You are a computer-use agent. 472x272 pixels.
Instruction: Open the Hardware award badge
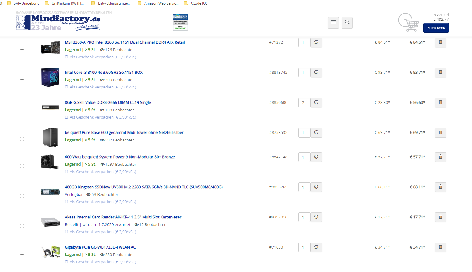[180, 23]
